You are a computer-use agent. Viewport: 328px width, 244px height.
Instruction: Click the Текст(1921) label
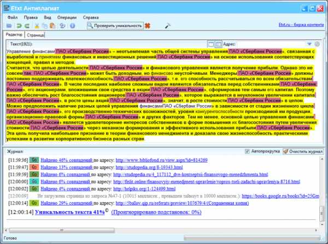point(21,44)
